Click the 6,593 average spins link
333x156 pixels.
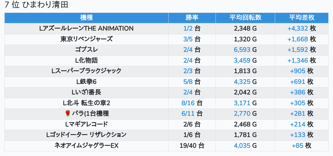point(242,50)
